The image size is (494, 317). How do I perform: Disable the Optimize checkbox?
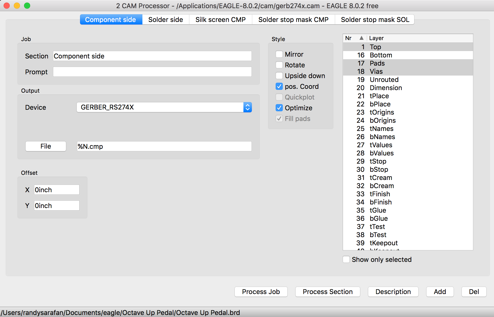[279, 108]
